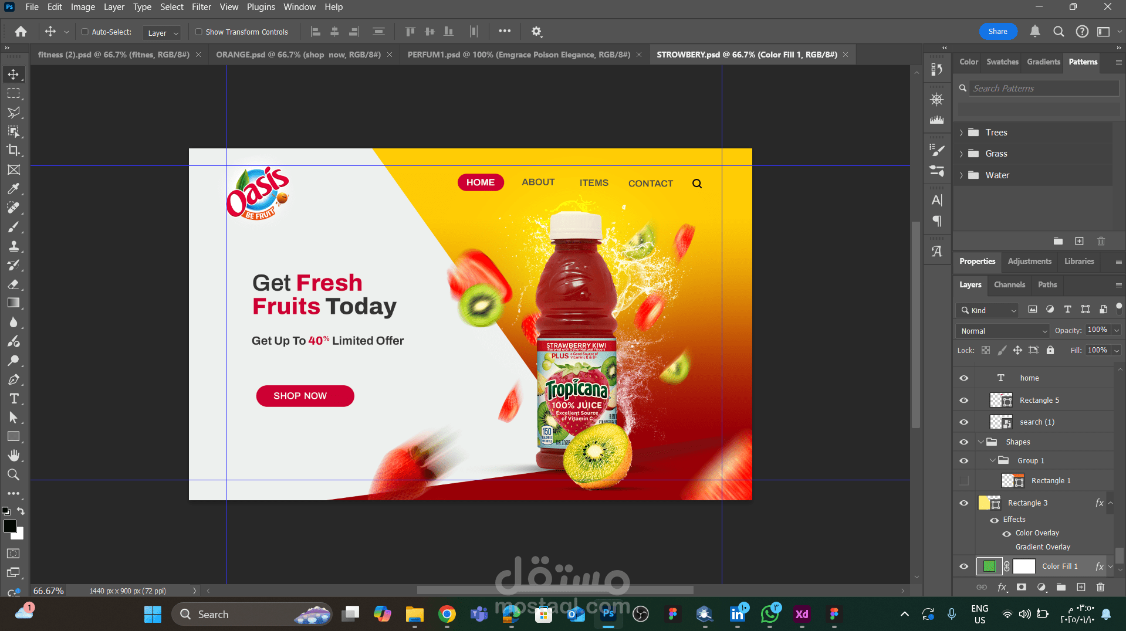Add a layer mask
This screenshot has height=631, width=1126.
[1022, 587]
